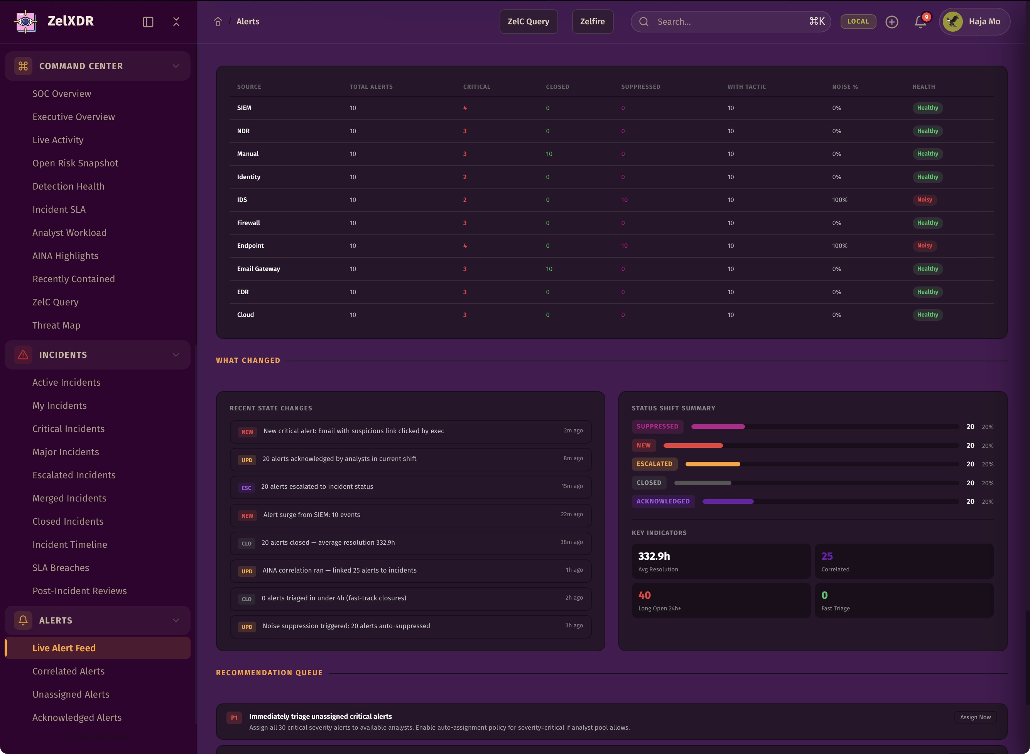Image resolution: width=1030 pixels, height=754 pixels.
Task: Click the plus circle add icon
Action: tap(892, 22)
